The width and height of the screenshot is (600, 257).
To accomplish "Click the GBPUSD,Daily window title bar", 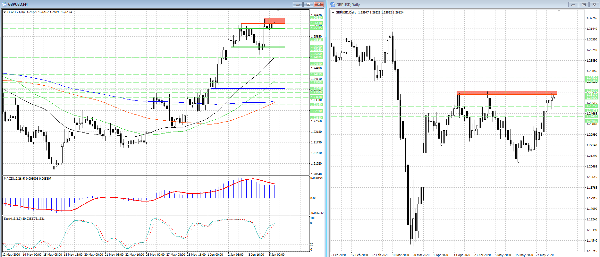I will [x=449, y=5].
